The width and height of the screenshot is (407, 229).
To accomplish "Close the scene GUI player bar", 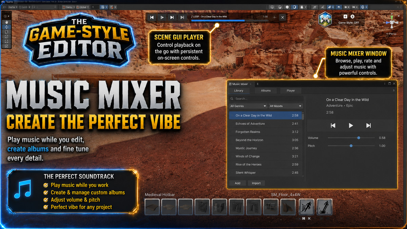I will coord(283,17).
